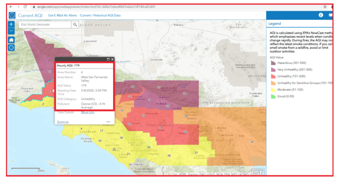This screenshot has height=181, width=339.
Task: Bookmark page with star icon
Action: click(325, 6)
